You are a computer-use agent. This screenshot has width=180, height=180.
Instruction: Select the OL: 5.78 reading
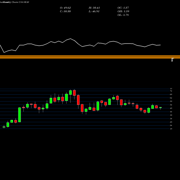click(x=123, y=15)
